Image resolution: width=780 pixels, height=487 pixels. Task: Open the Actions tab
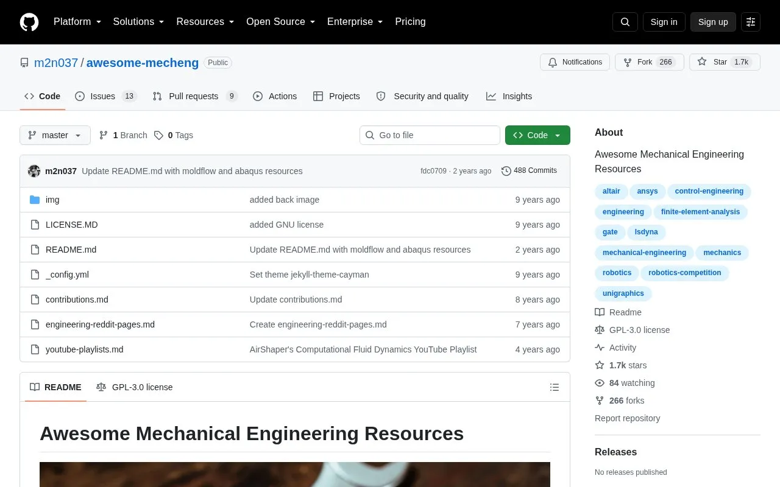[275, 96]
